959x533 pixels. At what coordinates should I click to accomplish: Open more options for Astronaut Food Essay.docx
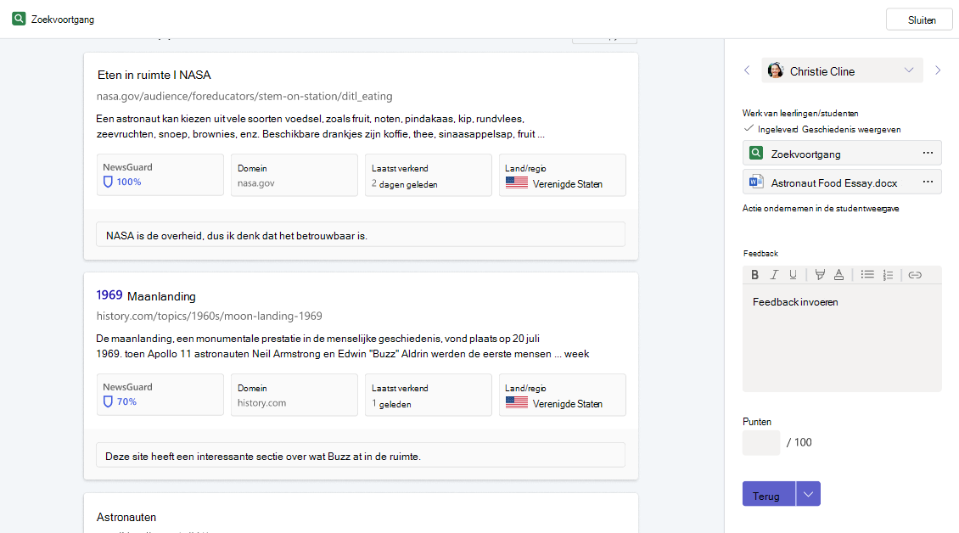(x=928, y=182)
